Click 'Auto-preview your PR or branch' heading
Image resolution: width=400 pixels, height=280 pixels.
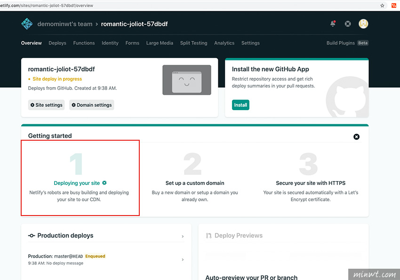(x=251, y=277)
